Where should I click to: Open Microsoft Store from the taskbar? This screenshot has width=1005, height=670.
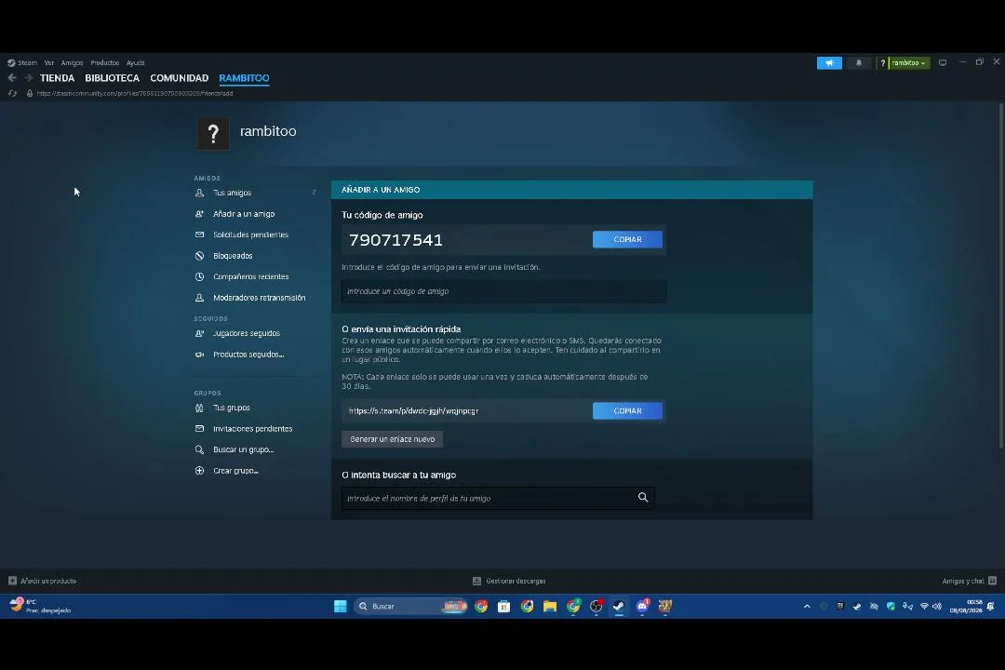pos(503,606)
